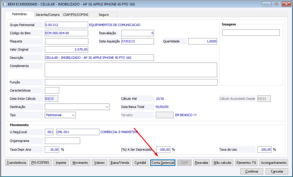Click the app icon in the title bar
This screenshot has width=293, height=177.
[x=4, y=4]
